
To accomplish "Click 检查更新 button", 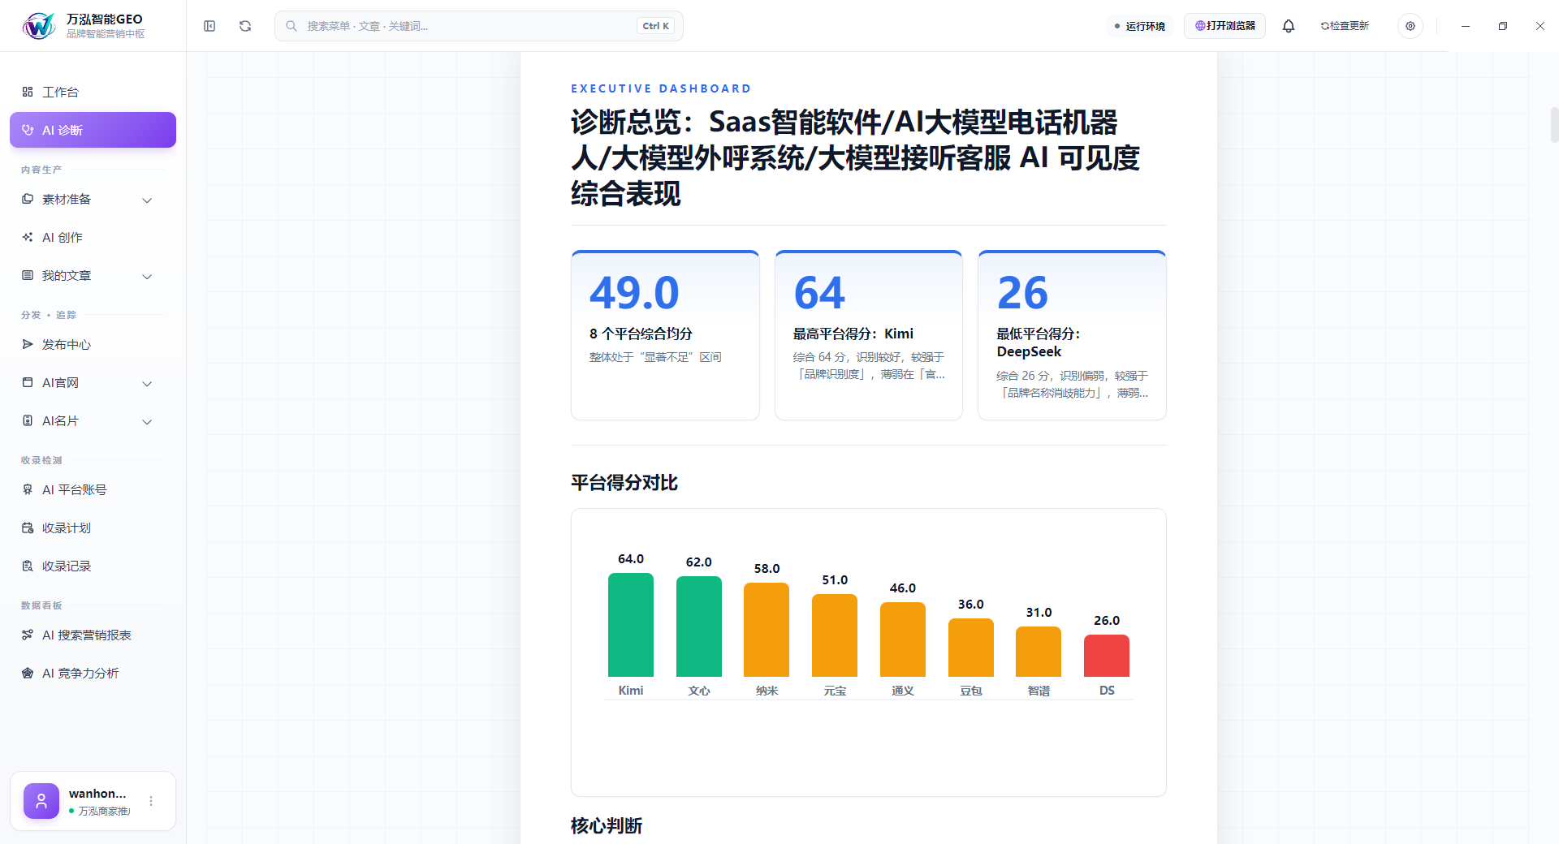I will tap(1345, 26).
